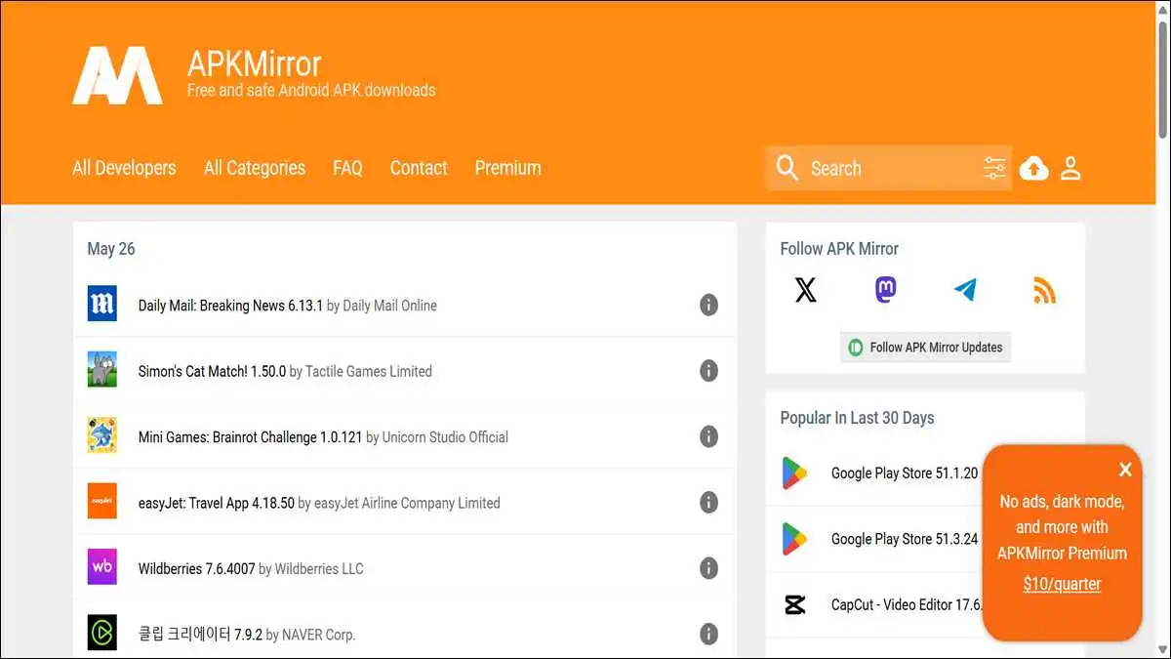Open Mini Games: Brainrot Challenge 1.0.121
The image size is (1171, 659).
point(250,436)
